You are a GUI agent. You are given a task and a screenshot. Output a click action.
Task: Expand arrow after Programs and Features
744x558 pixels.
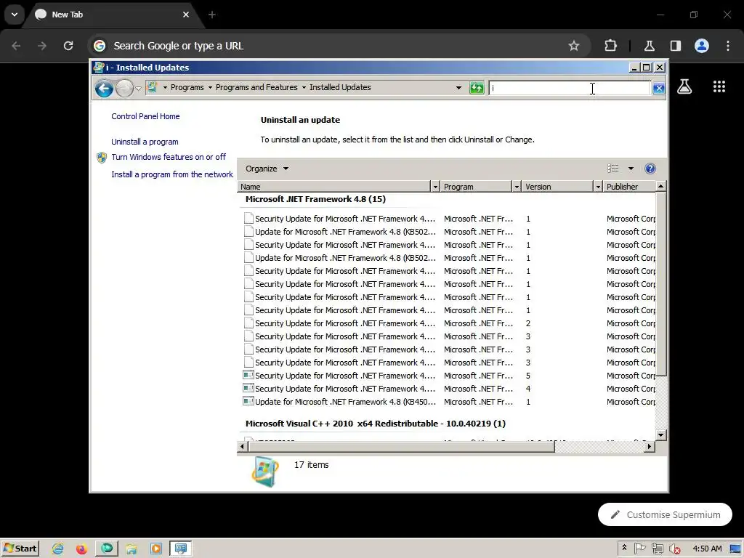[304, 87]
